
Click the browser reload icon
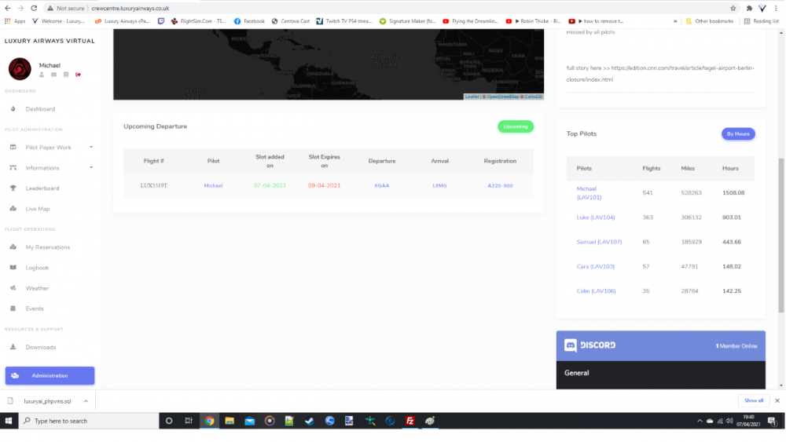pyautogui.click(x=34, y=8)
